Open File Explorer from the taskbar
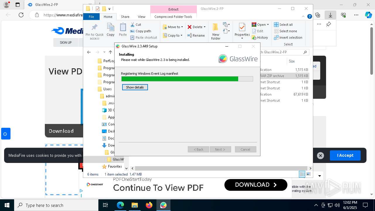Screen dimensions: 375x211 coord(134,205)
